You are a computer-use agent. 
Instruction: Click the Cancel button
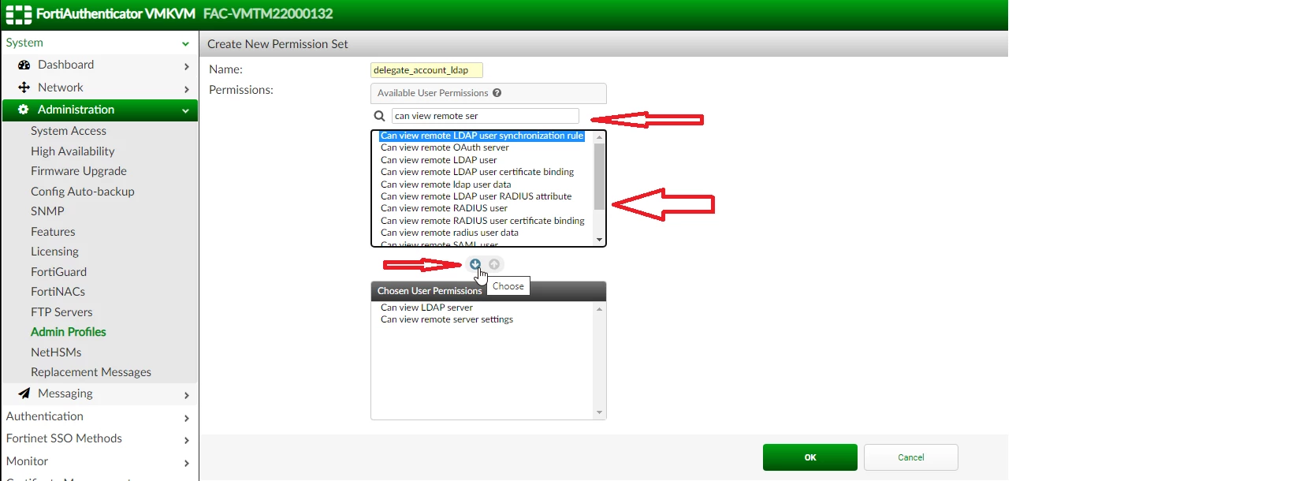click(911, 457)
